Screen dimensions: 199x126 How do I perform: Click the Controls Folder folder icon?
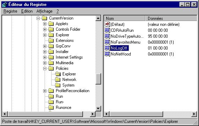51,29
